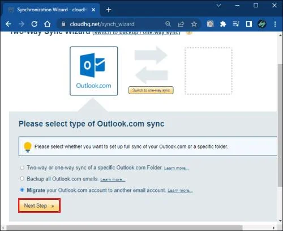Image resolution: width=283 pixels, height=231 pixels.
Task: Click Switch to one-way sync button
Action: [151, 90]
